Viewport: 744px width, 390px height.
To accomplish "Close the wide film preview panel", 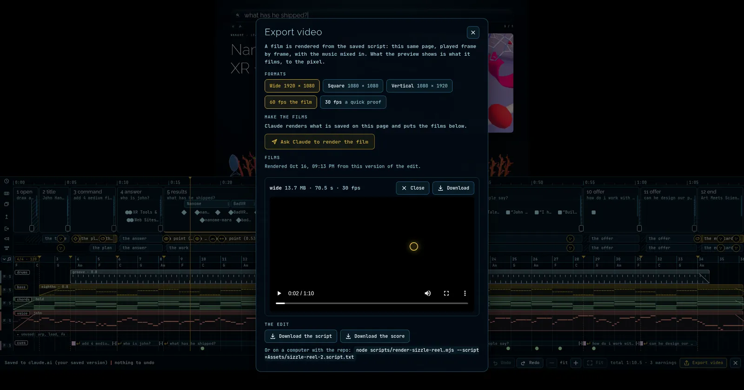I will click(x=412, y=188).
